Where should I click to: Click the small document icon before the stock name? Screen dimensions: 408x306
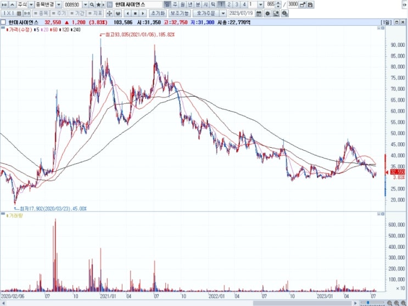[x=109, y=5]
